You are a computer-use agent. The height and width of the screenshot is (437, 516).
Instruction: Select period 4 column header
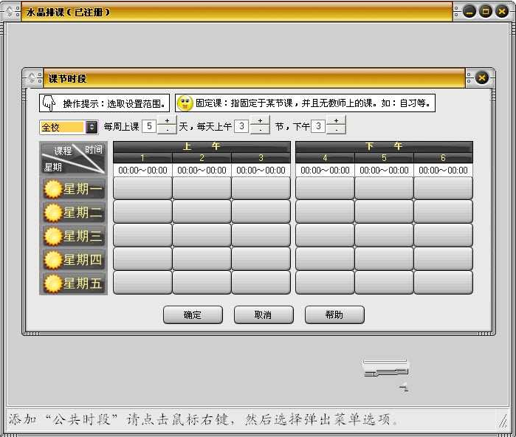click(325, 158)
